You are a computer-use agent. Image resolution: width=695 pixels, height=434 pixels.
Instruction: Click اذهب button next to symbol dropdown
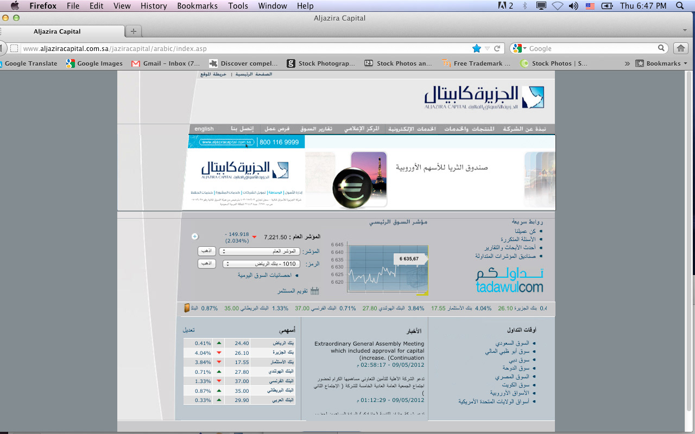tap(207, 264)
